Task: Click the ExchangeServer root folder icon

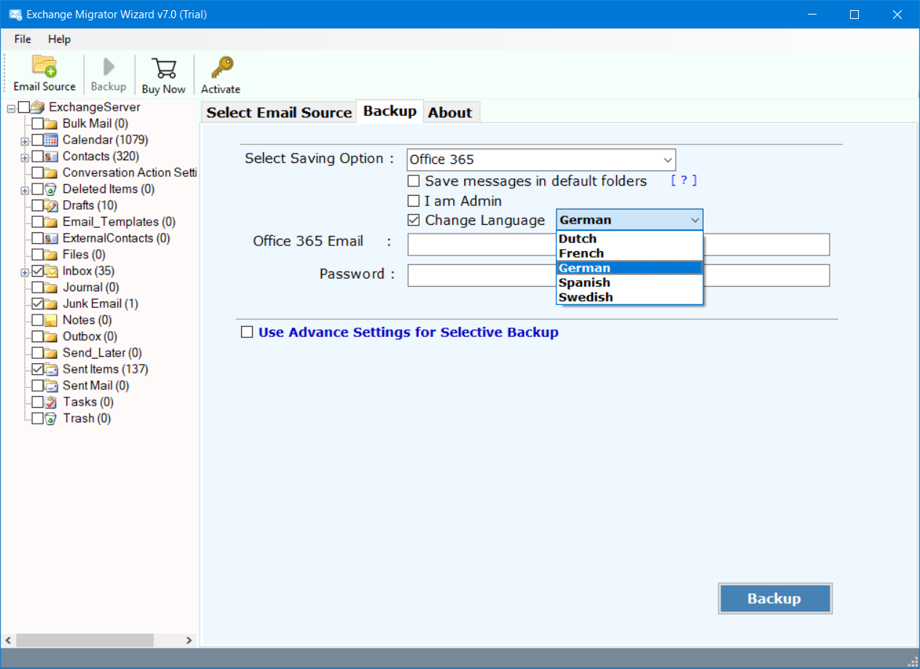Action: (x=38, y=107)
